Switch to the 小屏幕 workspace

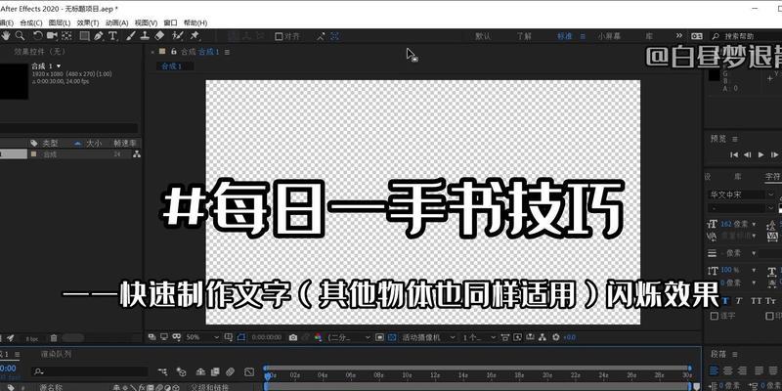pos(609,36)
